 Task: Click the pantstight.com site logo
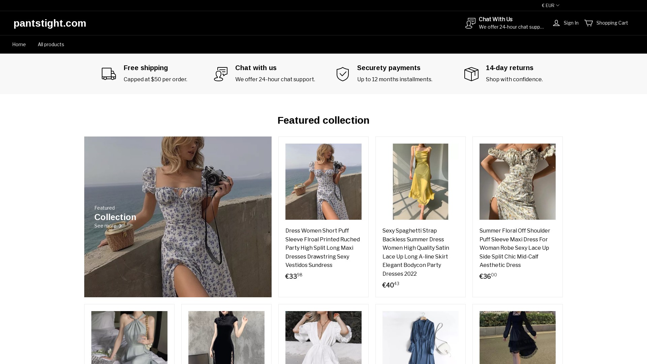50,23
